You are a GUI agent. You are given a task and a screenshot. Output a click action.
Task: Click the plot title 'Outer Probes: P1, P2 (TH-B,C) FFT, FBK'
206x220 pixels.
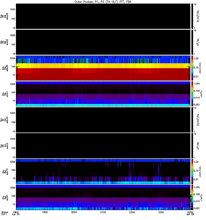coord(103,2)
